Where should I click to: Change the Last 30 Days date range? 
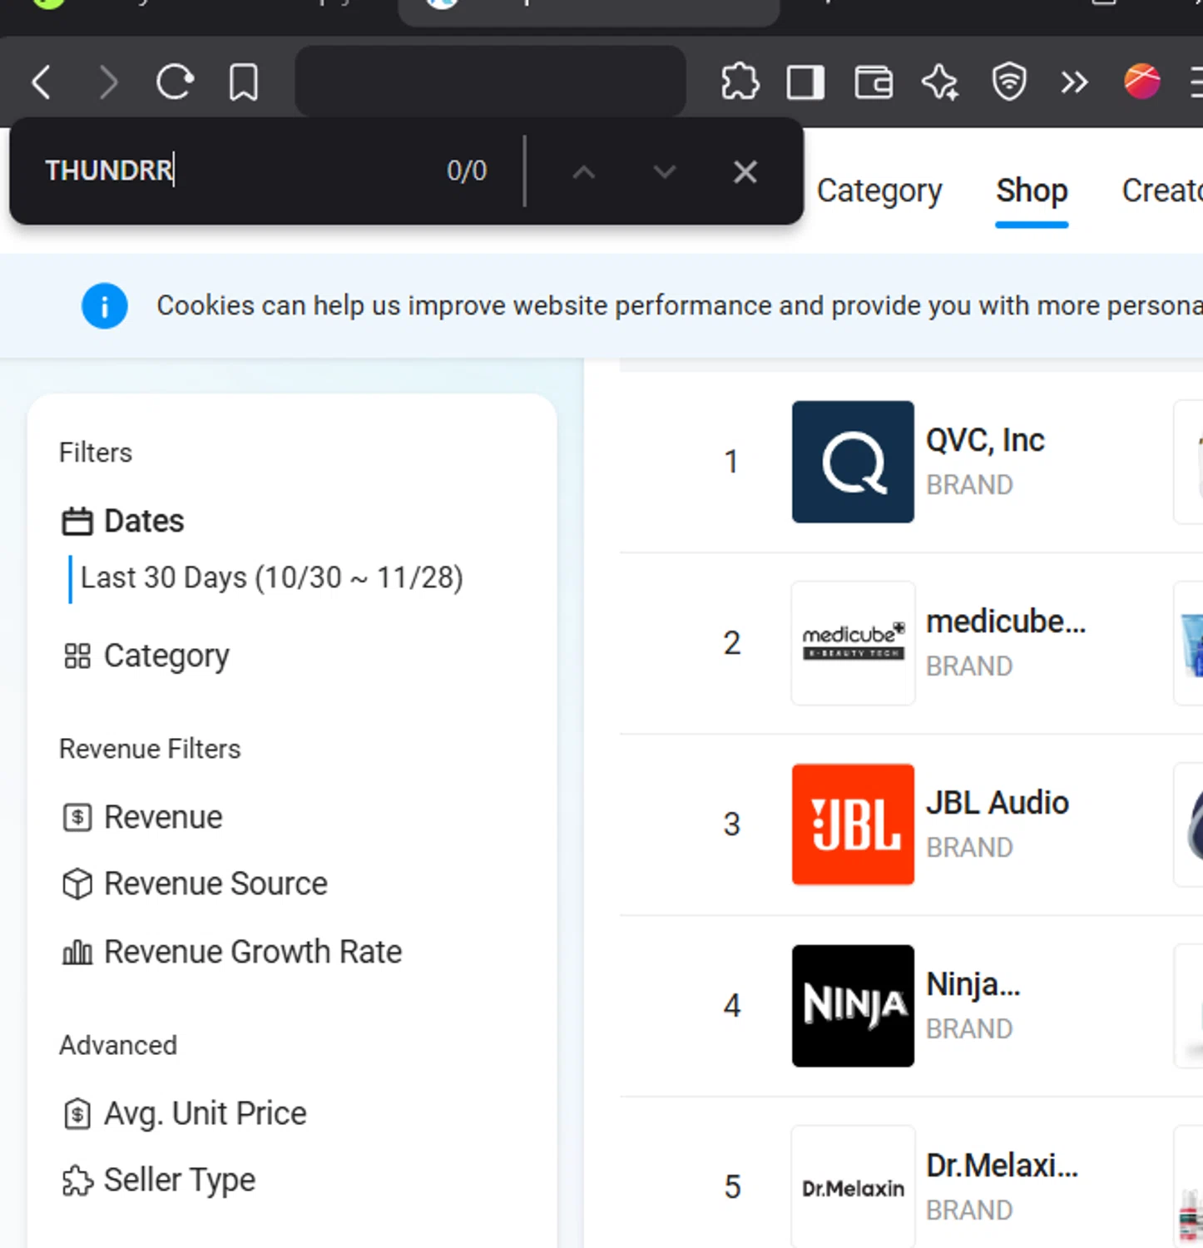[x=271, y=577]
